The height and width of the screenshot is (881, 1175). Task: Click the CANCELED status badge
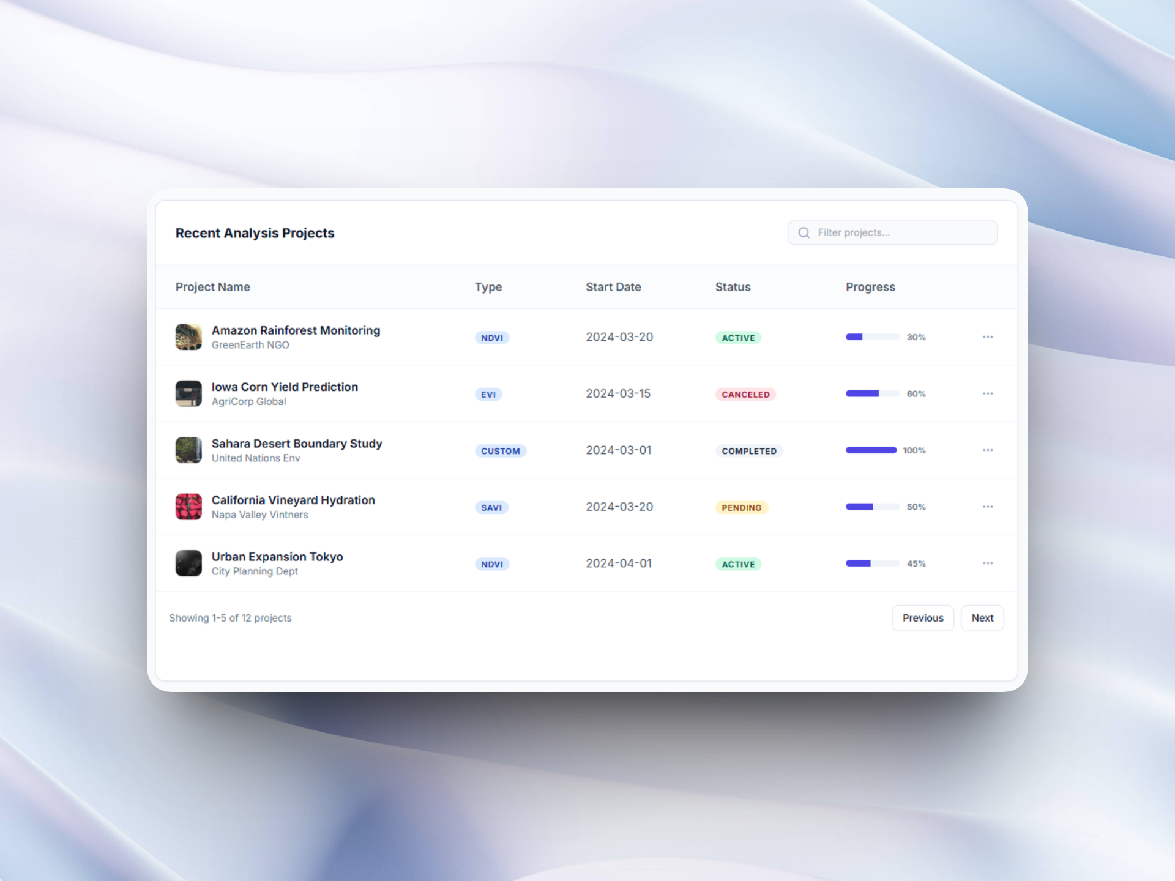pyautogui.click(x=745, y=395)
